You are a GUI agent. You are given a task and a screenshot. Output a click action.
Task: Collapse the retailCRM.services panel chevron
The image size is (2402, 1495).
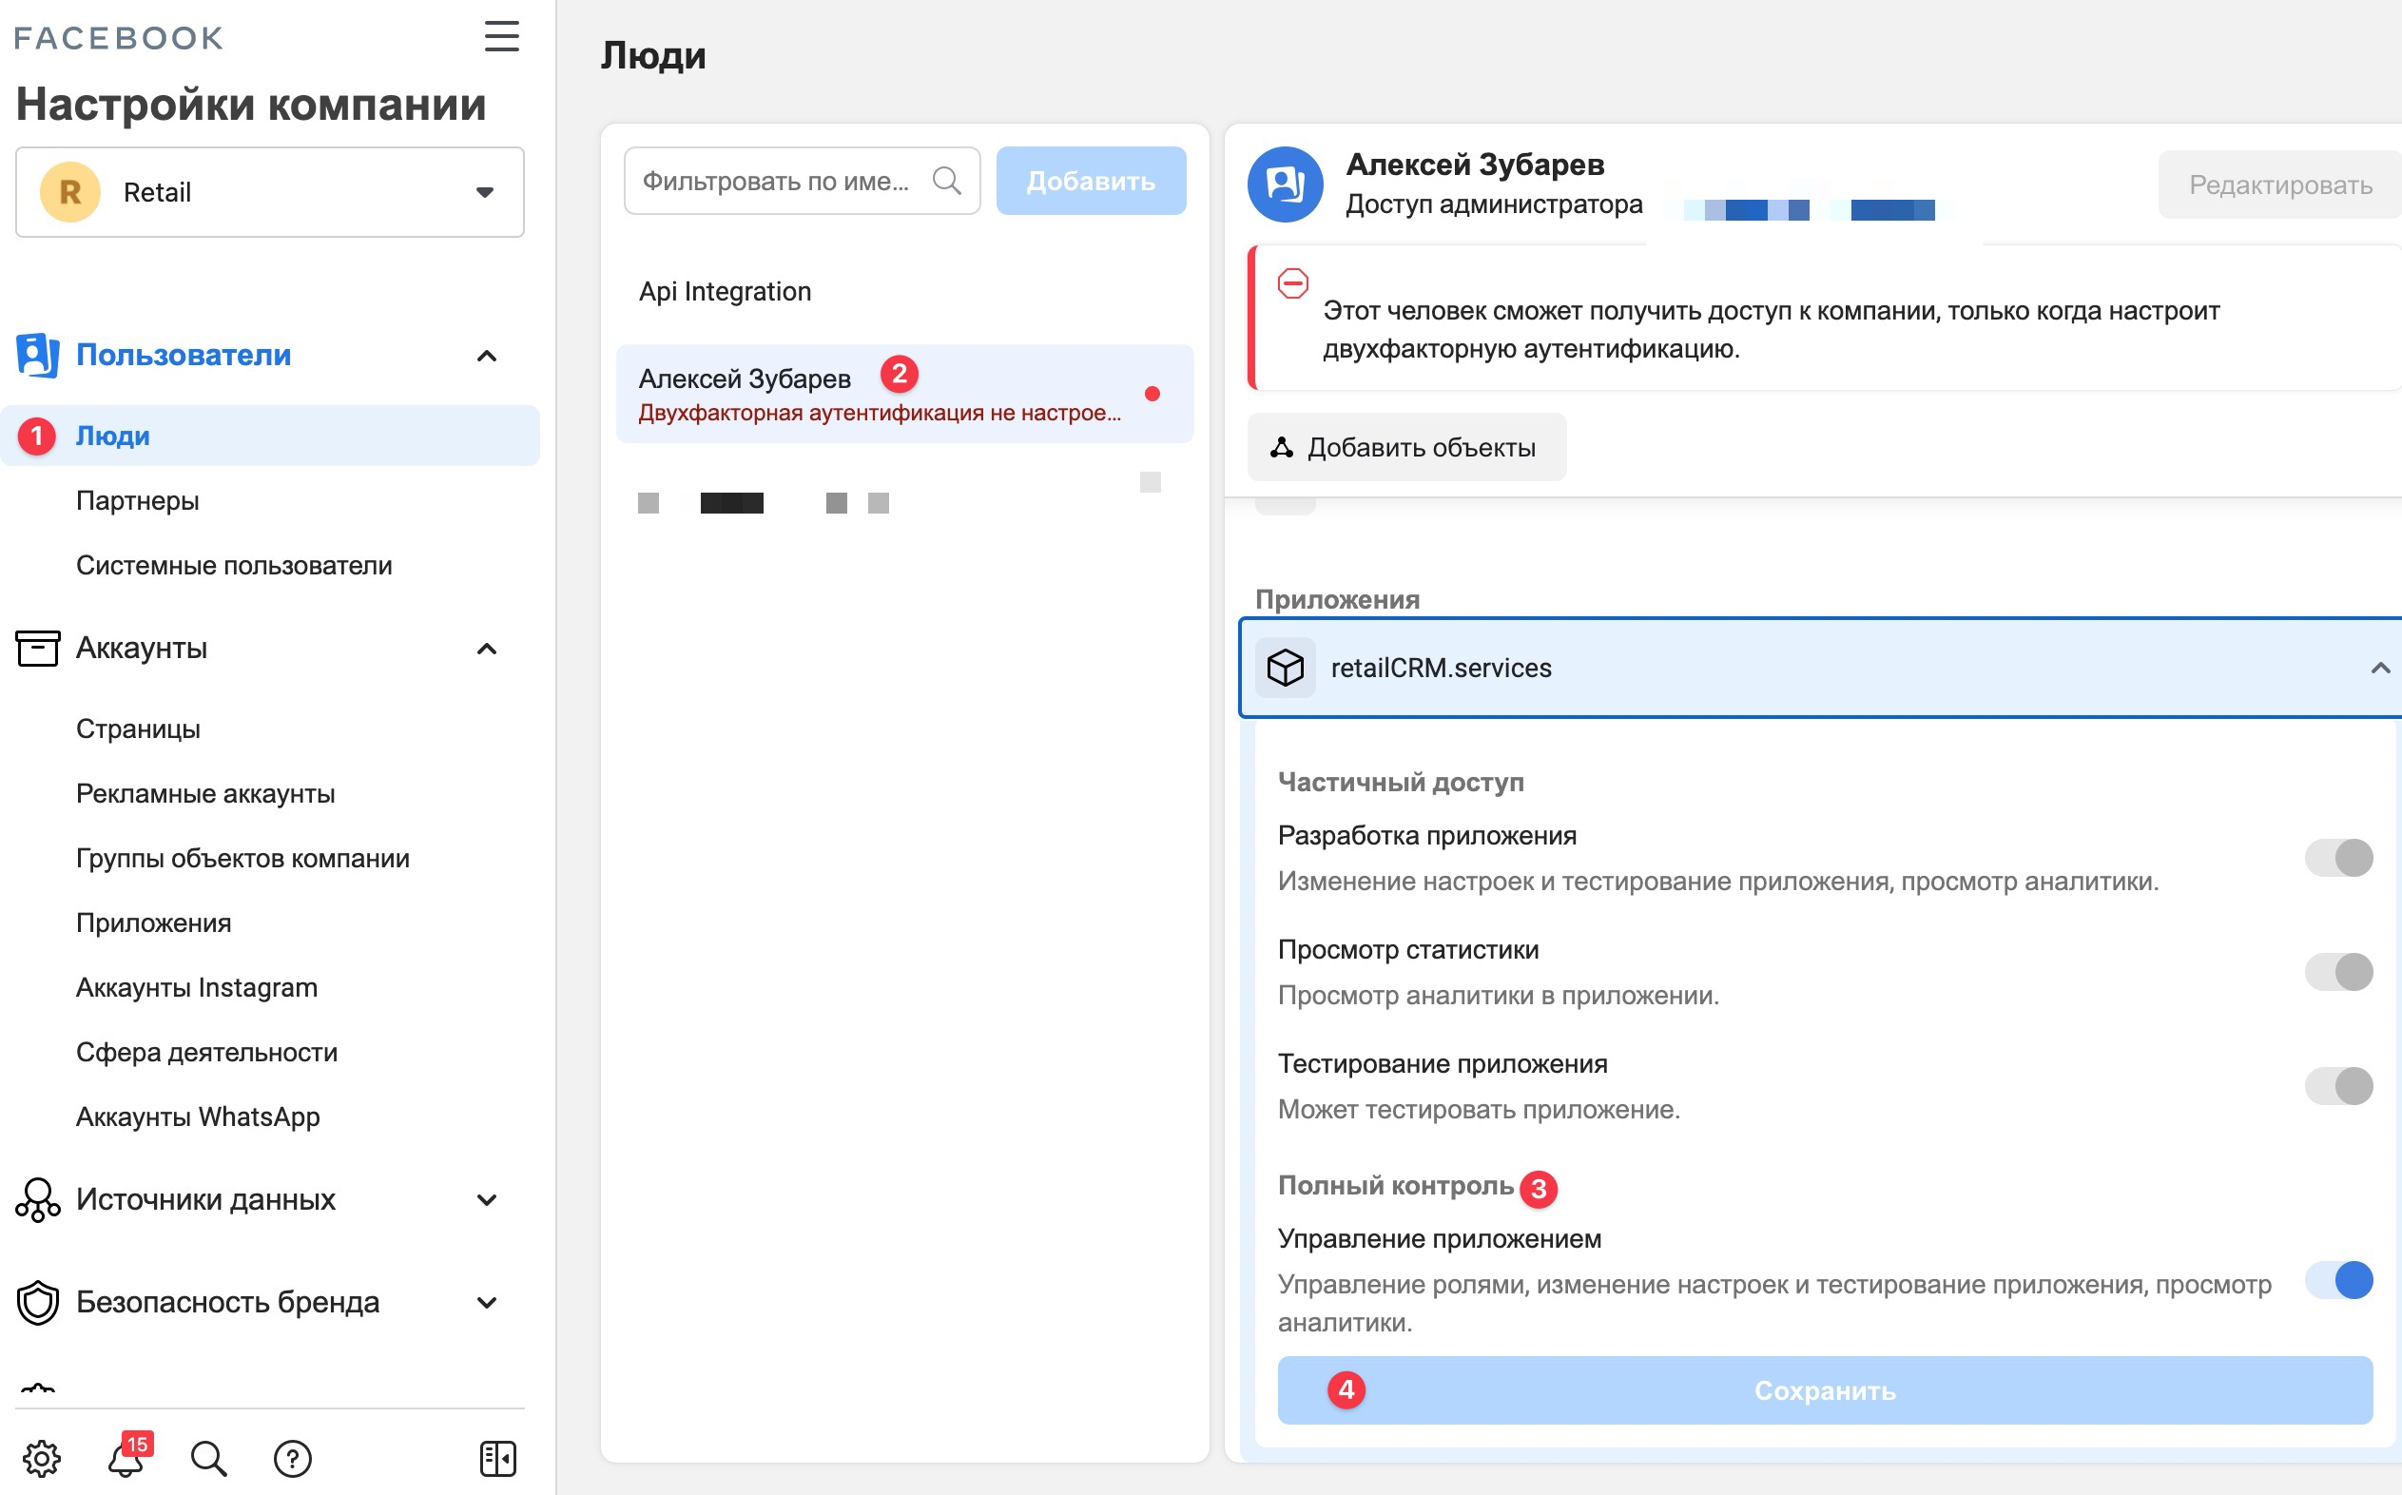[x=2380, y=669]
